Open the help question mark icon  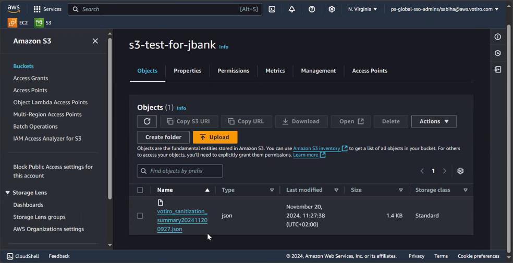312,9
